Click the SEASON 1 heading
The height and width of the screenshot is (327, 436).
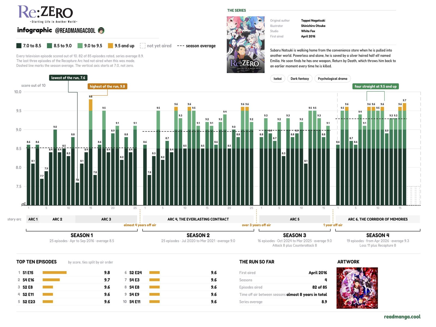point(82,235)
